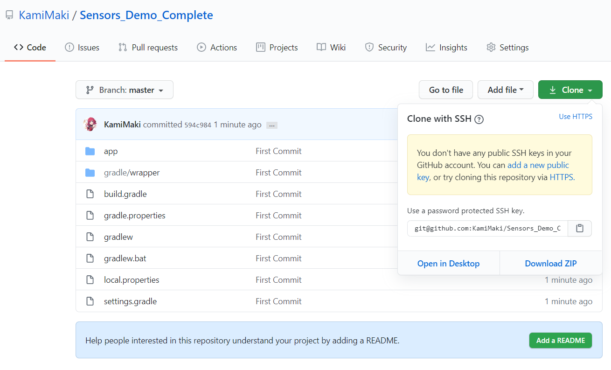611x370 pixels.
Task: Expand the commit message with the ellipsis
Action: pos(271,125)
